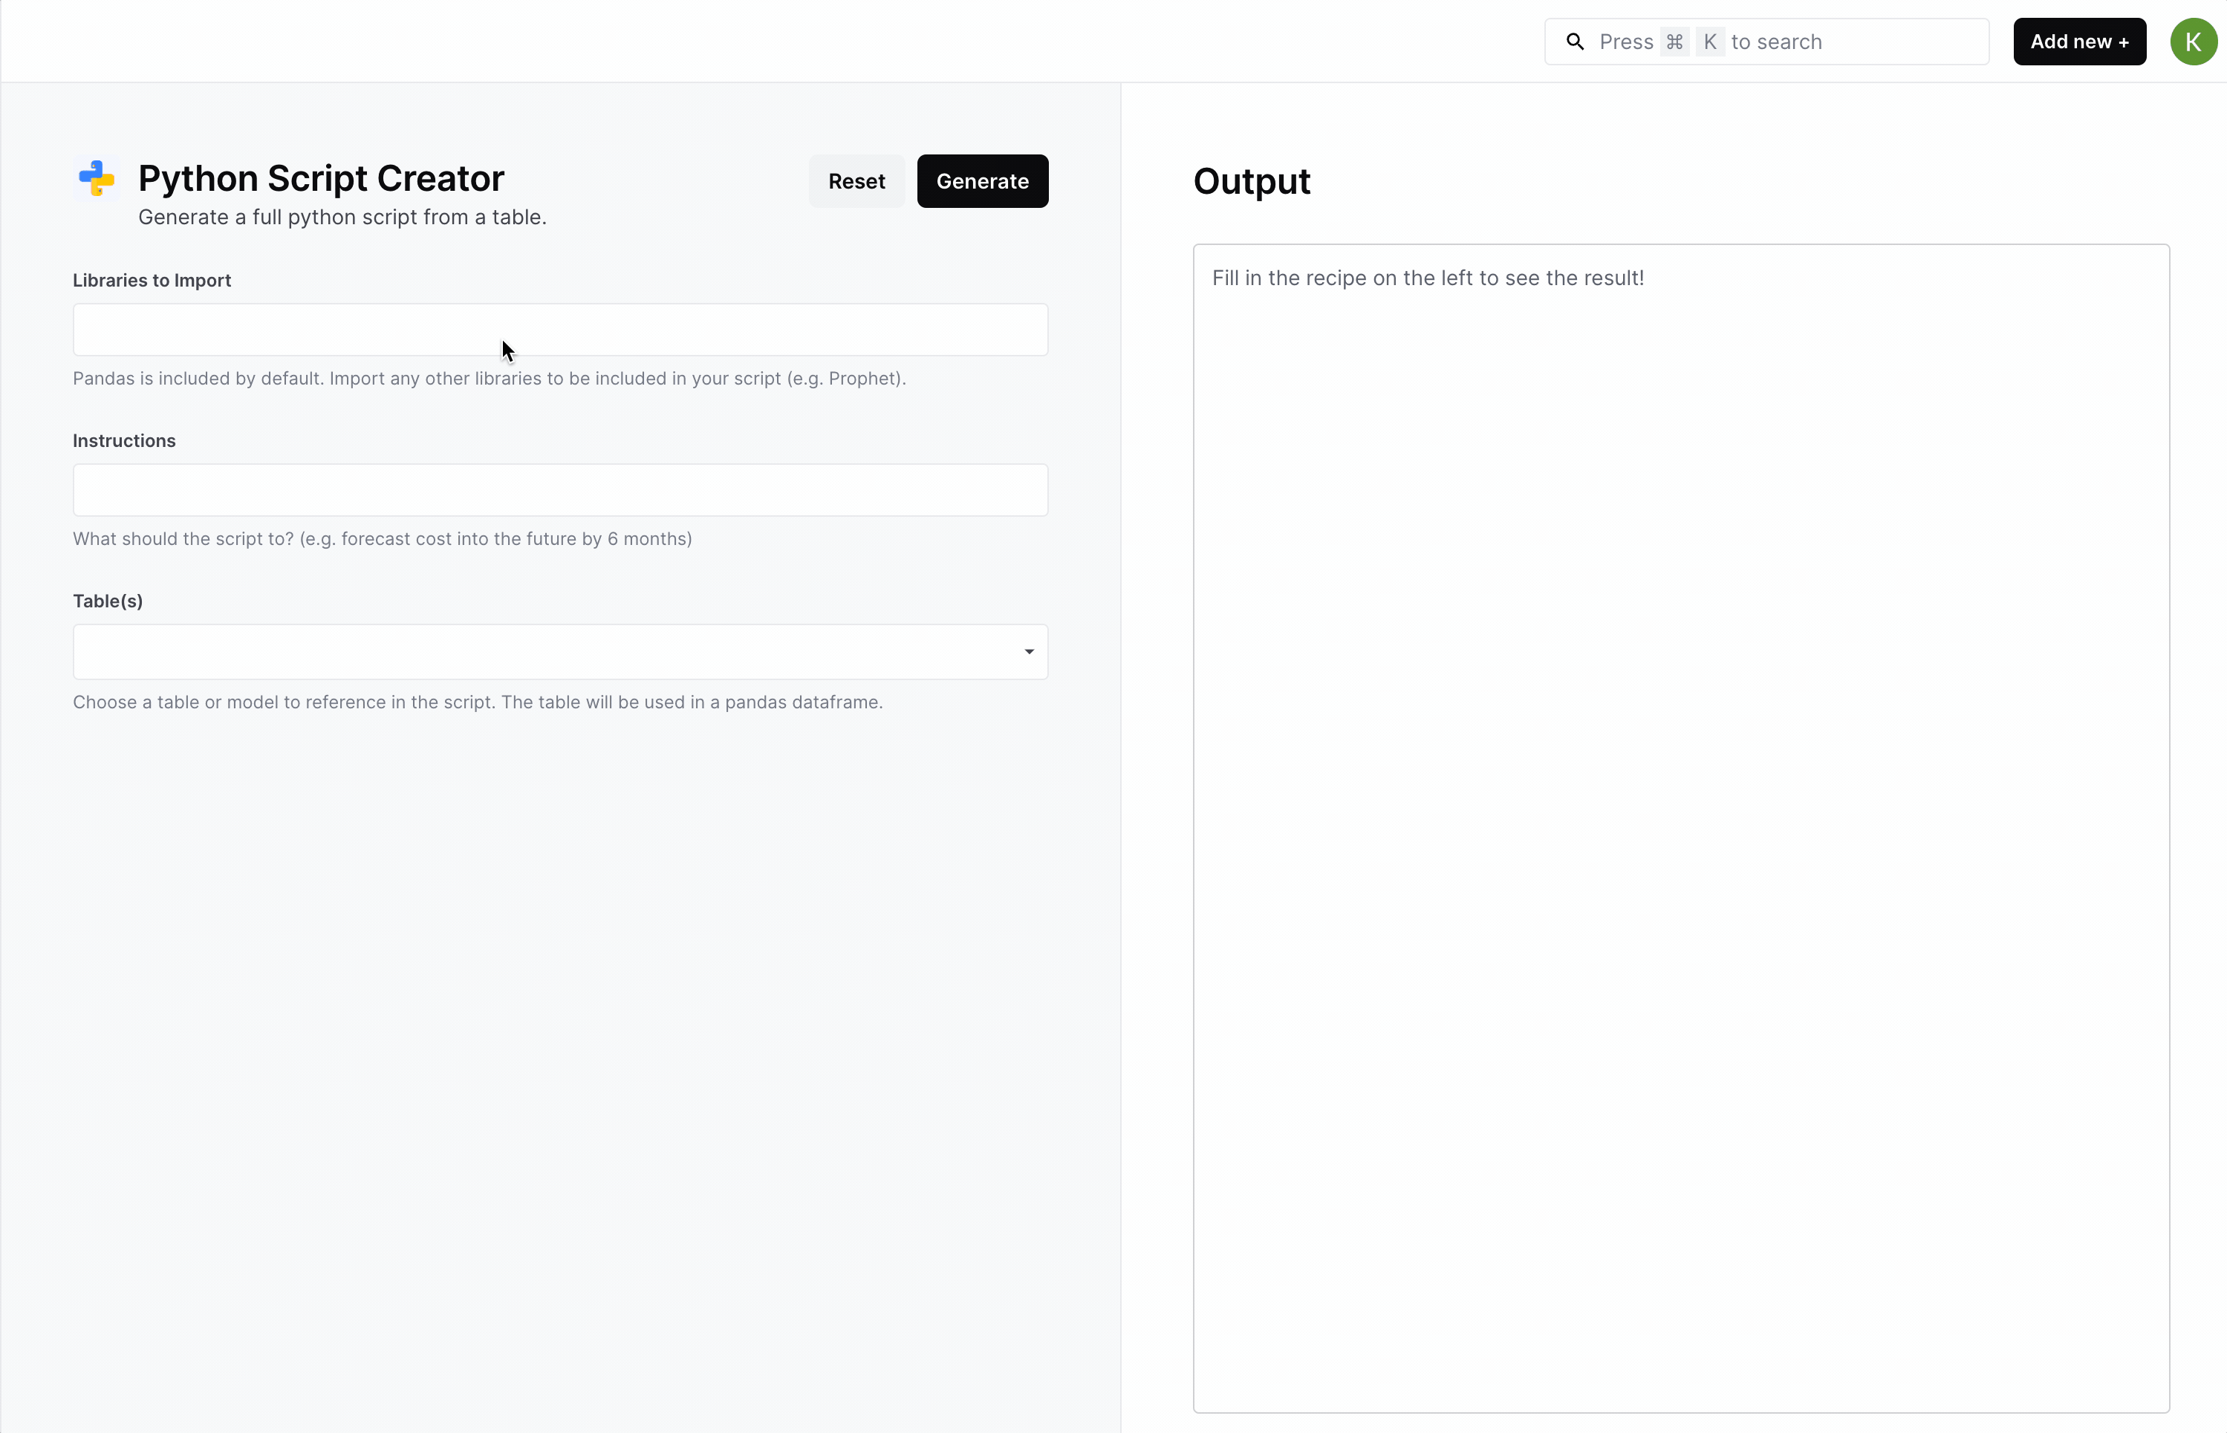Viewport: 2227px width, 1433px height.
Task: Click the Libraries to Import label
Action: coord(152,279)
